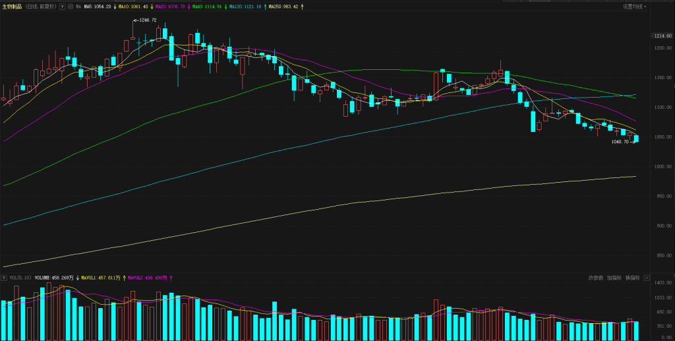Select 换指标 to switch indicator
The height and width of the screenshot is (341, 675).
coord(632,278)
